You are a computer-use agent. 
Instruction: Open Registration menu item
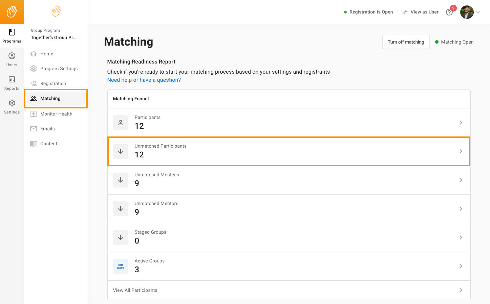point(56,83)
